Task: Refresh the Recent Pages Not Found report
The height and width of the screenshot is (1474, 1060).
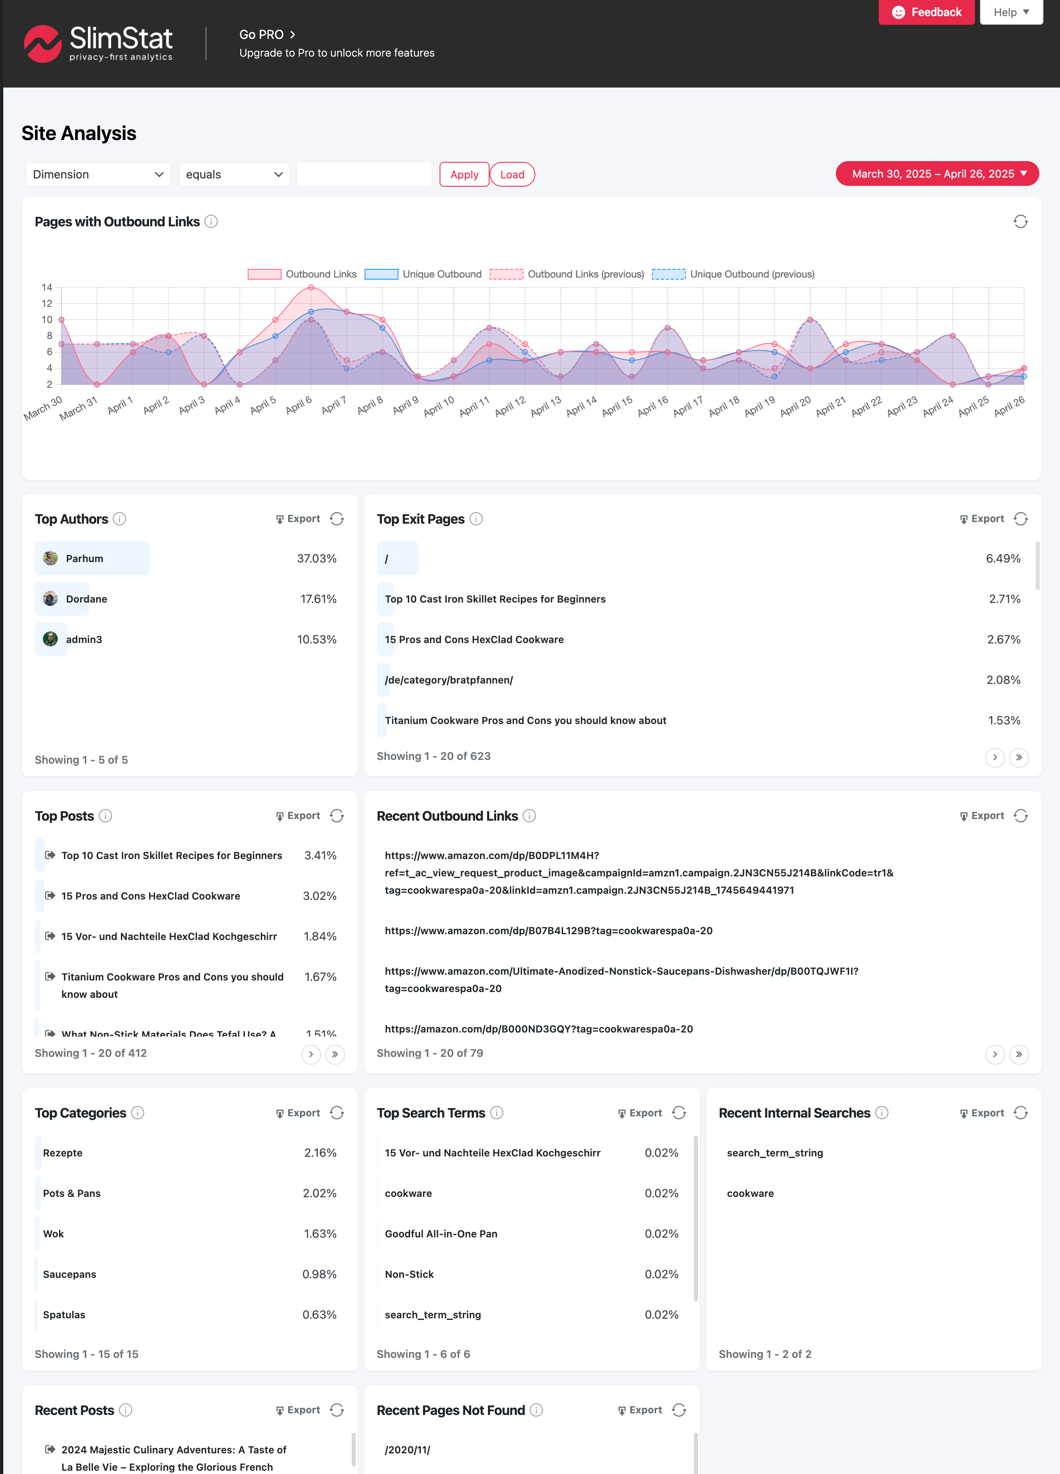Action: coord(679,1410)
